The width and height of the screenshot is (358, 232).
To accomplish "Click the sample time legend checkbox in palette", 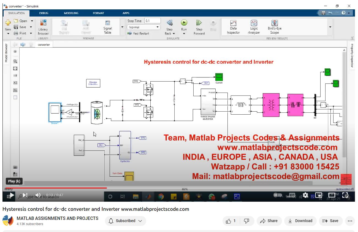I will pos(15,97).
